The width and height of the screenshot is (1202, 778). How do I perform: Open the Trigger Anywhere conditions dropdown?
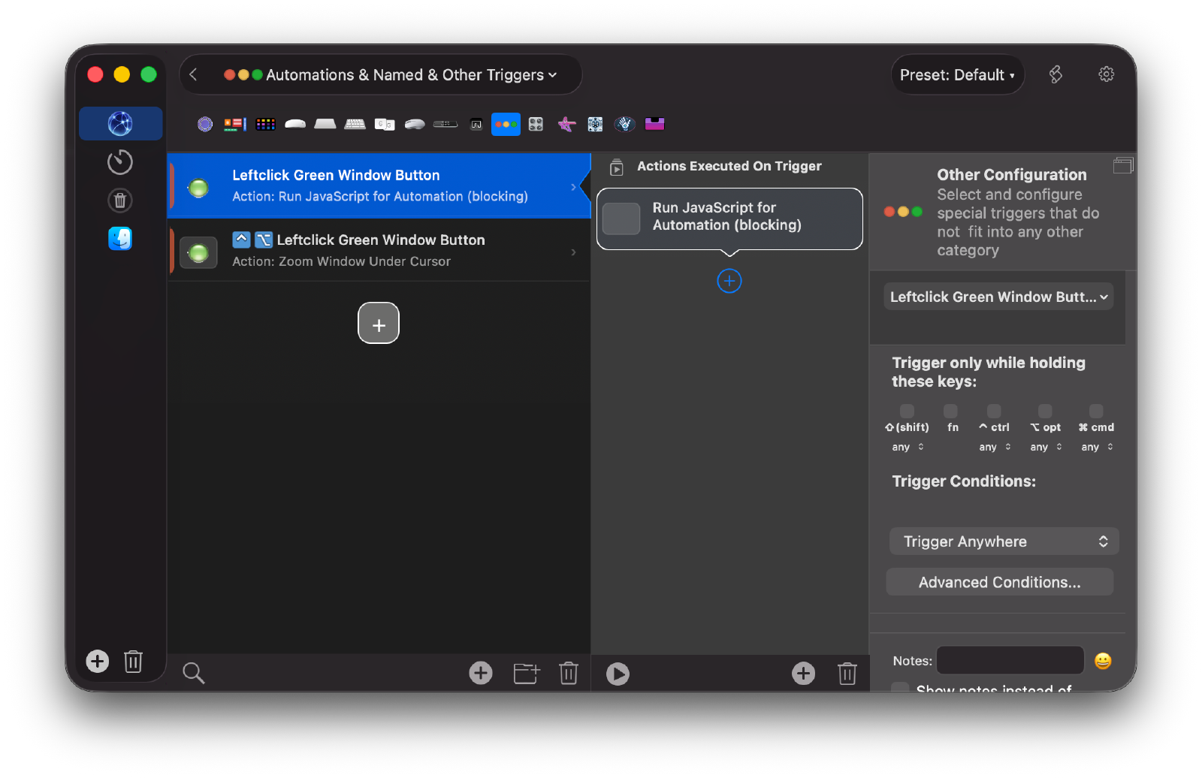click(1004, 541)
